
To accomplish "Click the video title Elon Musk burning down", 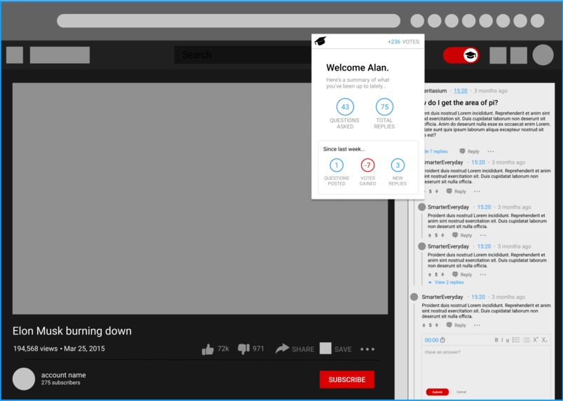I will (72, 331).
